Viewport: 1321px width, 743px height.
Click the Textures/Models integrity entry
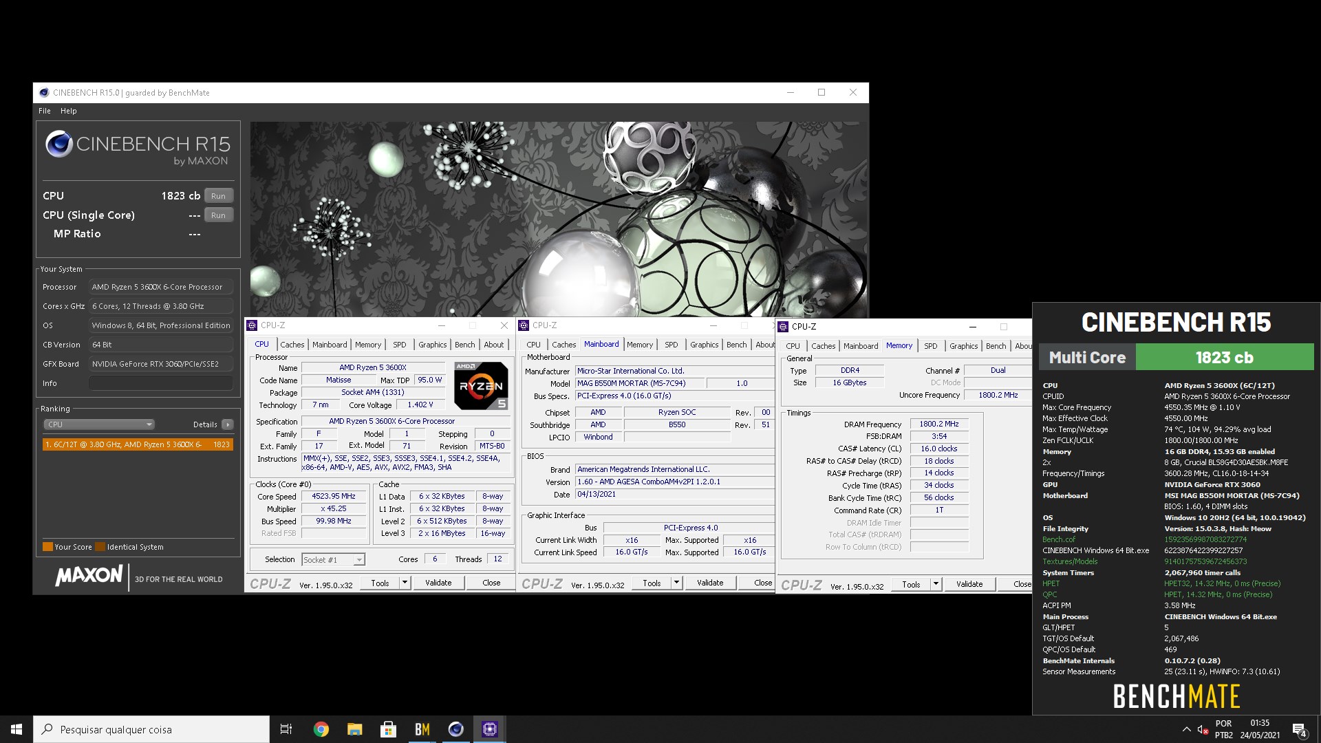(1070, 561)
